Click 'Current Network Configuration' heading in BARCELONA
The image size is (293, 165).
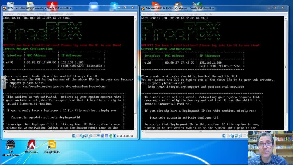tap(166, 49)
